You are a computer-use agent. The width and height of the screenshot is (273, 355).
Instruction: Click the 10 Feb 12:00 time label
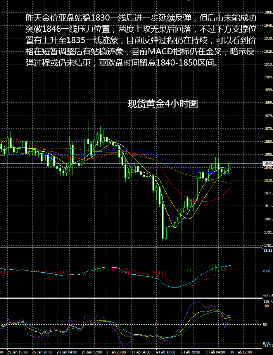241,352
